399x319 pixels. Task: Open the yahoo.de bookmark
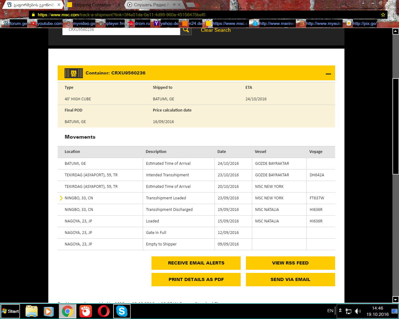pos(166,23)
